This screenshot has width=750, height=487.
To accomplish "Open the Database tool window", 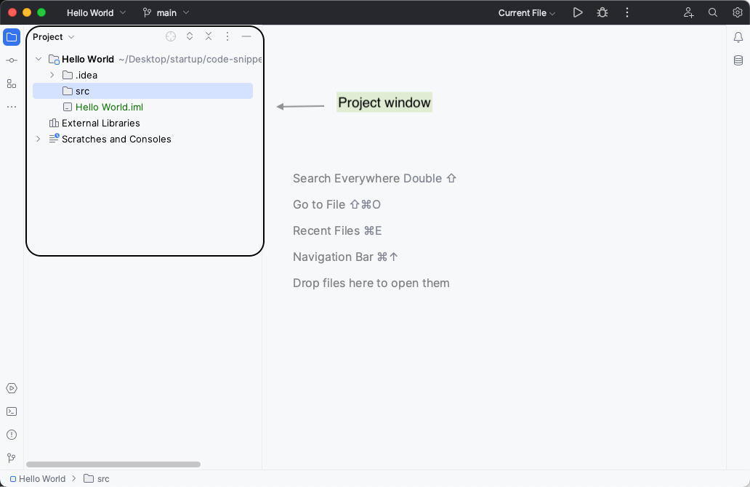I will [738, 60].
